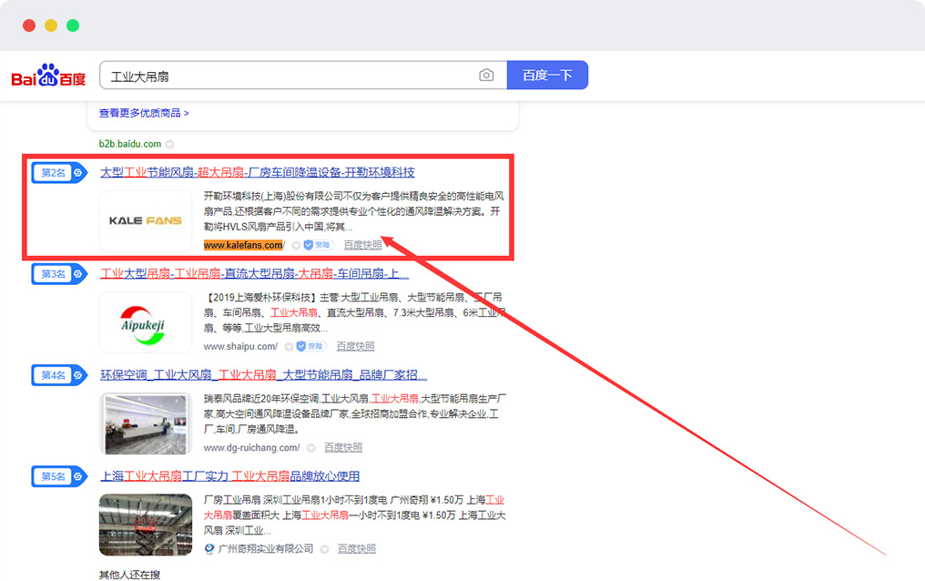This screenshot has height=581, width=925.
Task: Click the Baidu logo
Action: 48,75
